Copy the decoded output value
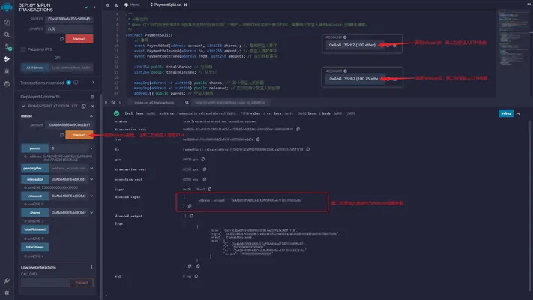 coord(191,216)
